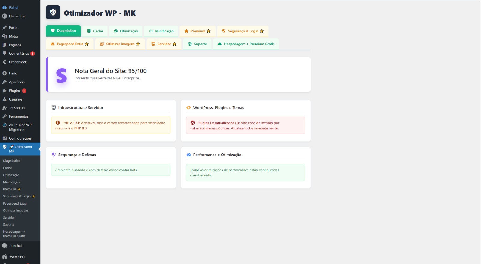Click the Plugins plug icon
Image resolution: width=481 pixels, height=264 pixels.
coord(5,91)
